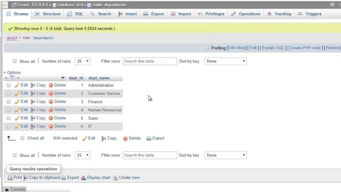Click the Edit pencil icon for Administration row
Image resolution: width=341 pixels, height=192 pixels.
[17, 85]
